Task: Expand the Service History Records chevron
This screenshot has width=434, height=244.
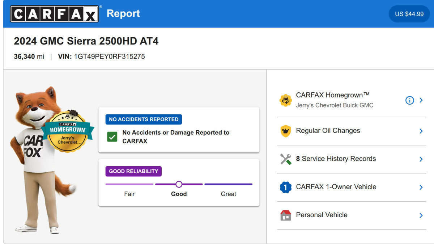Action: (x=421, y=159)
